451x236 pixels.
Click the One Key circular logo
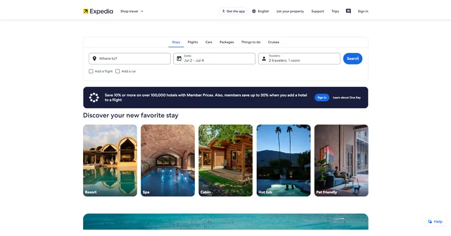pos(94,98)
